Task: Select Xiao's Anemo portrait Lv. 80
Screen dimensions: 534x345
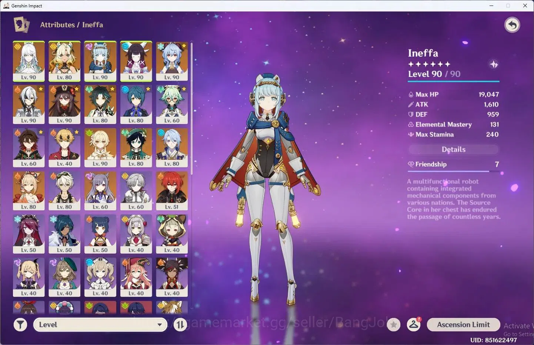Action: [100, 104]
